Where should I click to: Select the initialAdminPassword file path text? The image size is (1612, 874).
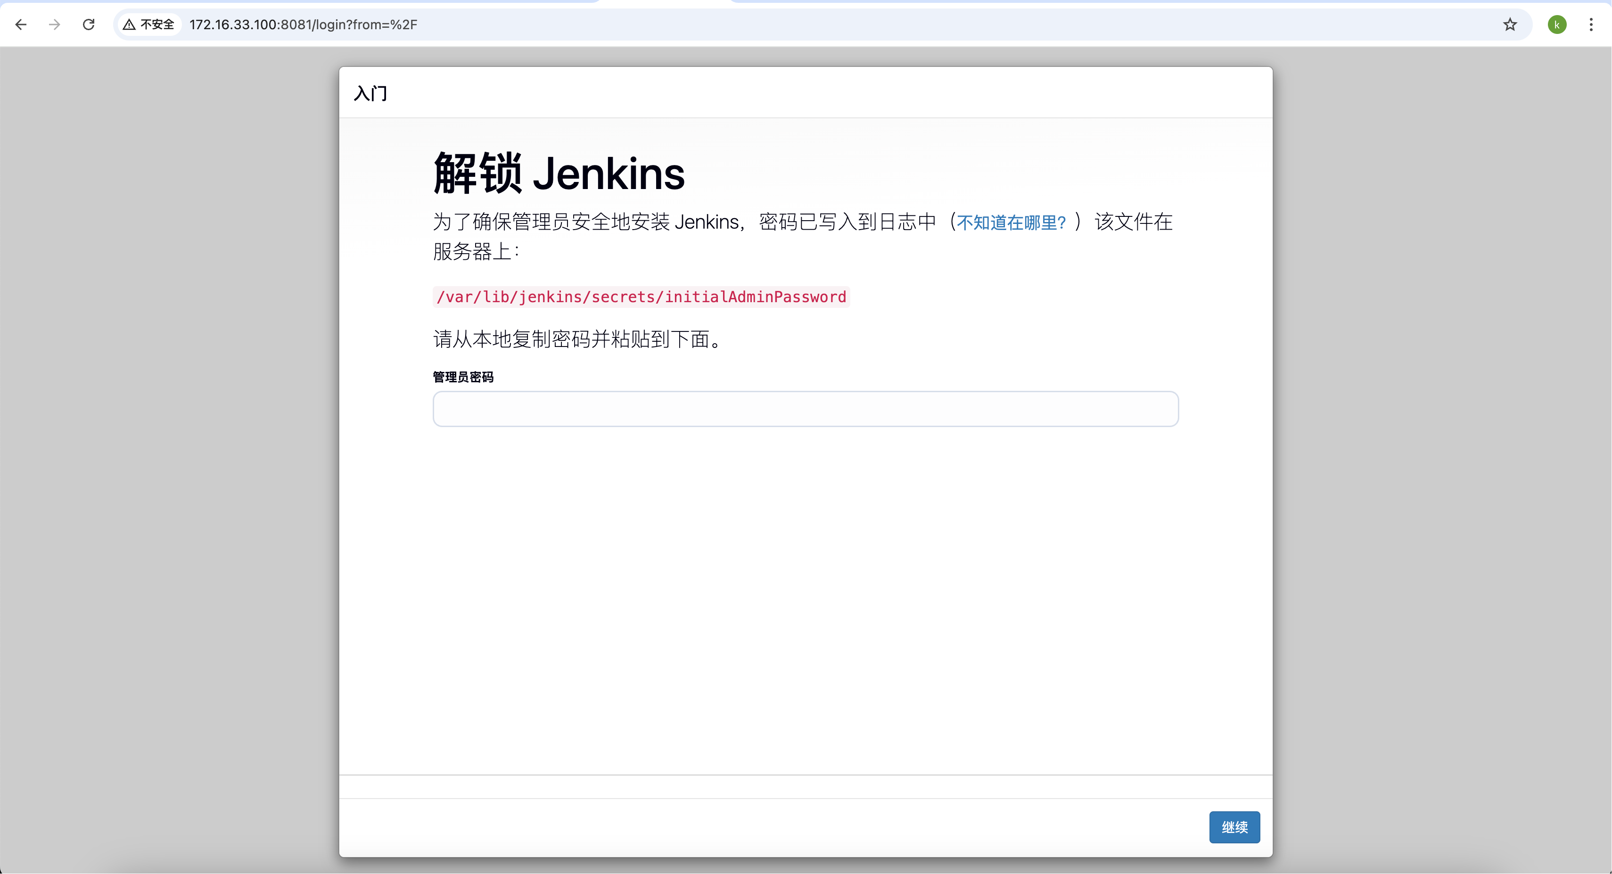tap(641, 297)
